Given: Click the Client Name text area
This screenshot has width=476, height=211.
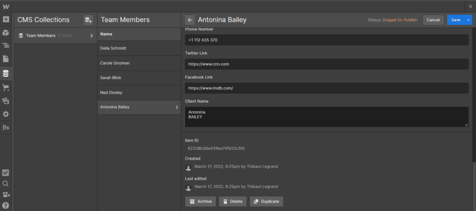Looking at the screenshot, I should pos(327,117).
